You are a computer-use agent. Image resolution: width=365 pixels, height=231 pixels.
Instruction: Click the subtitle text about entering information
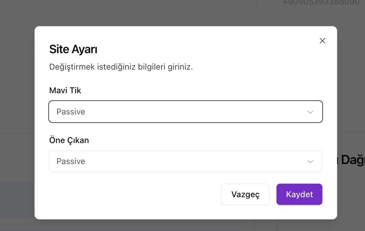121,67
